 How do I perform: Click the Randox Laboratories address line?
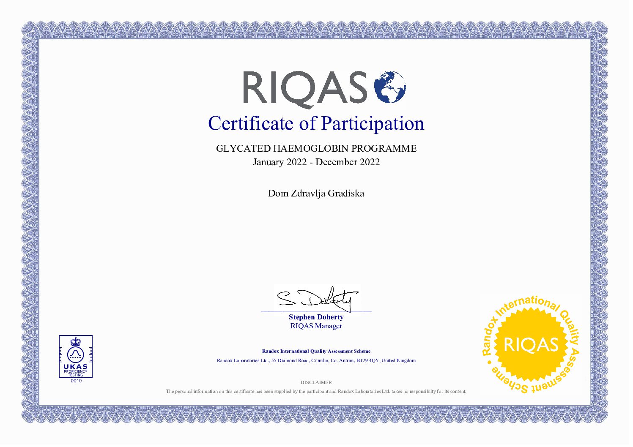(x=316, y=361)
